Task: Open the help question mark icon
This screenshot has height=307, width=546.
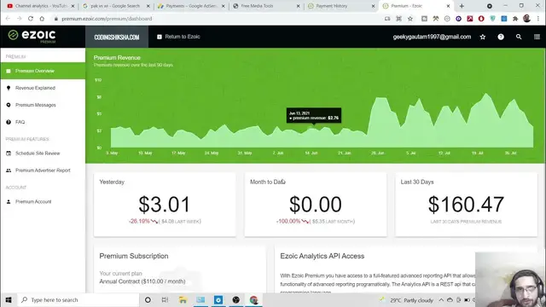Action: tap(501, 37)
